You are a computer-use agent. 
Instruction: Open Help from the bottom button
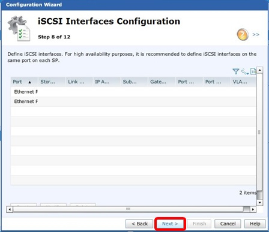[255, 224]
